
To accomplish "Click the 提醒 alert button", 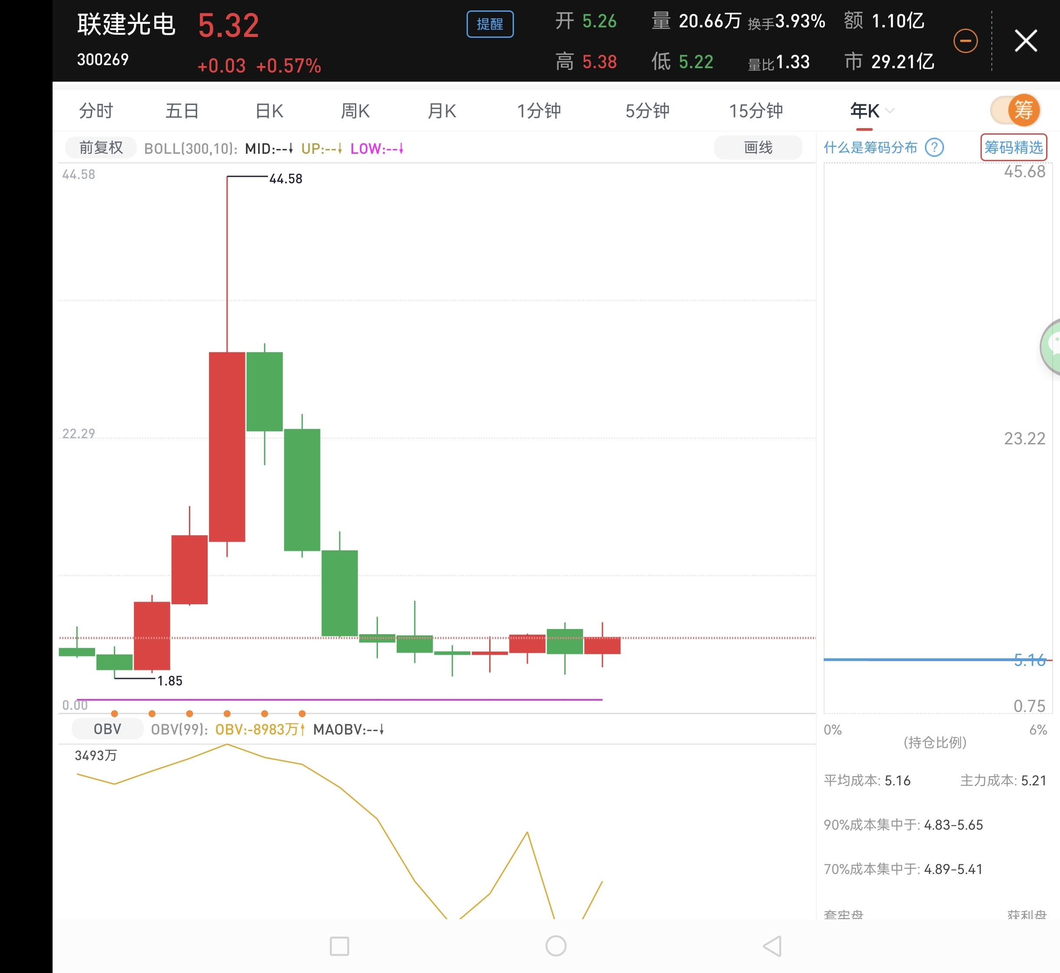I will (x=490, y=24).
